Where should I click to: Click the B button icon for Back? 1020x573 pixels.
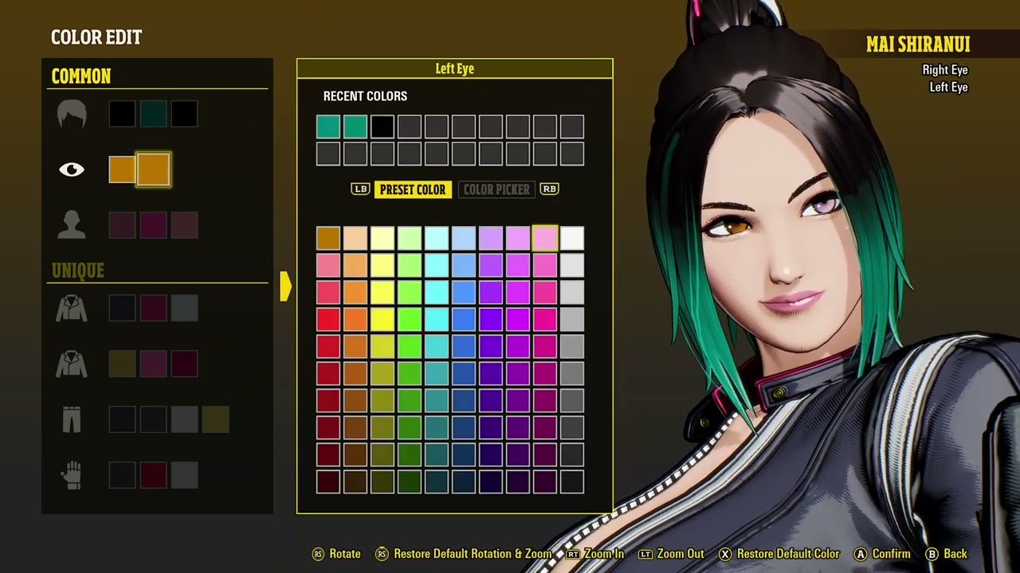(x=932, y=554)
